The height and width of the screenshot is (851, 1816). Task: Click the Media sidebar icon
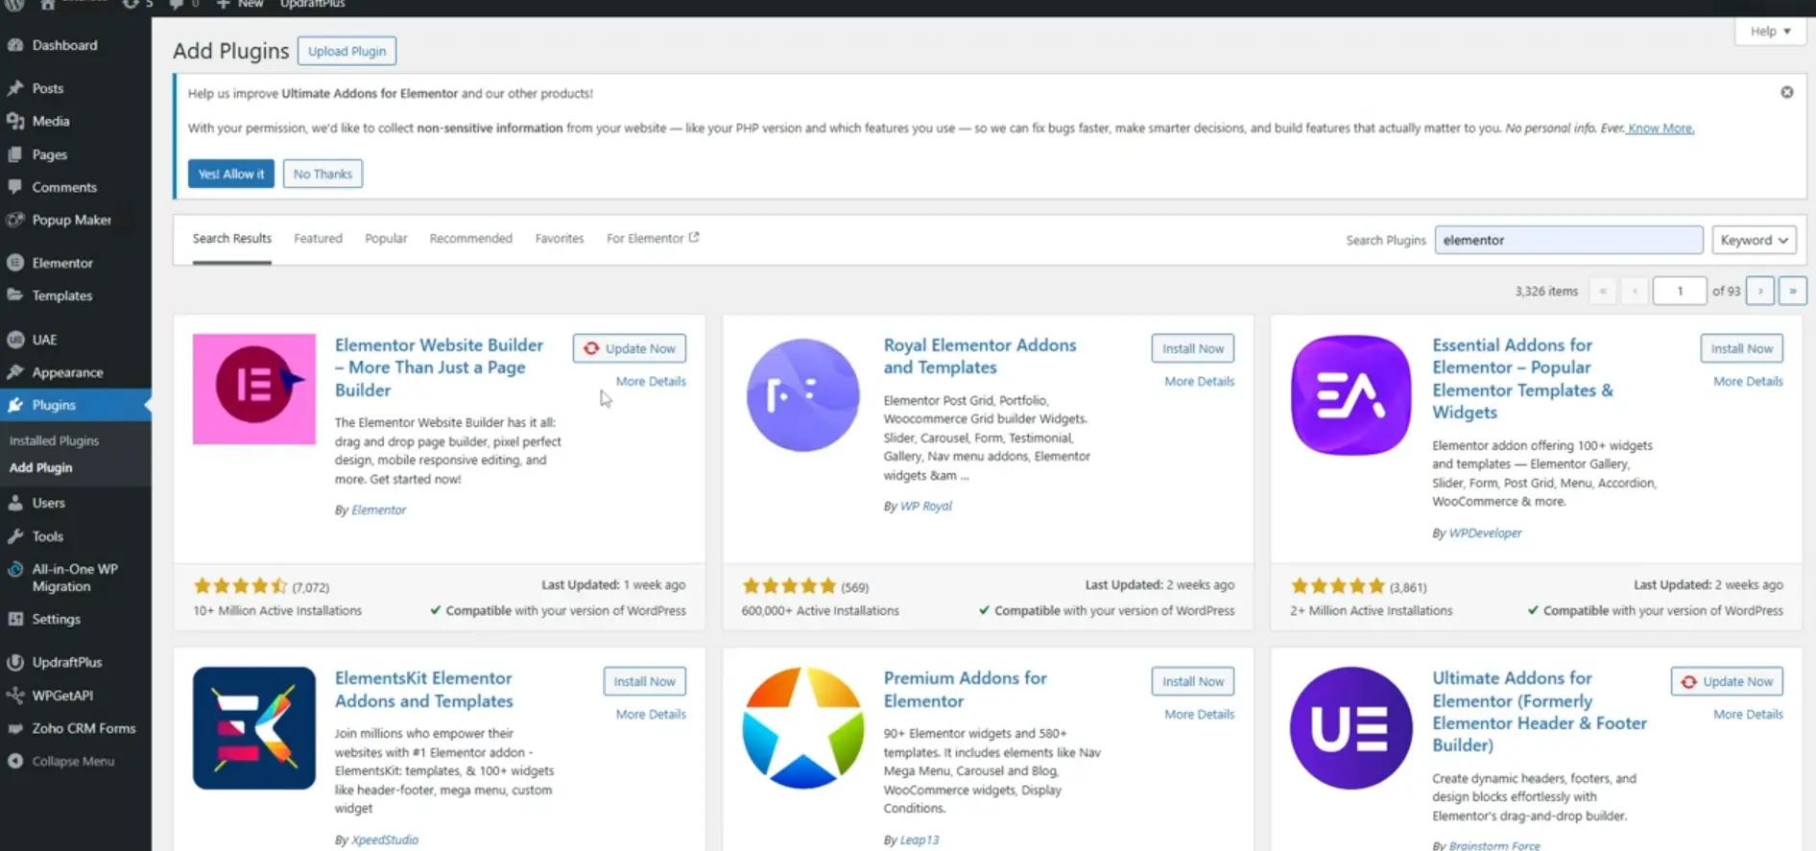(x=15, y=121)
